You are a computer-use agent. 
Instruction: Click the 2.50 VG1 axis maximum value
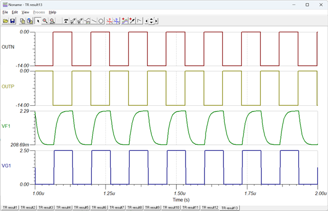25,150
